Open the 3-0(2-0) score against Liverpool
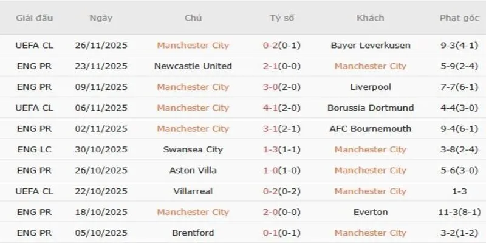Screen dimensions: 486x243 point(282,87)
